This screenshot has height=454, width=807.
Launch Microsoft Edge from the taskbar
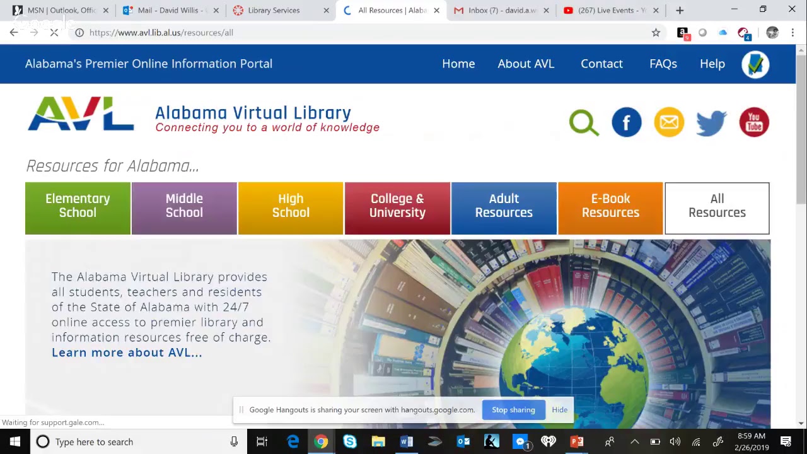pyautogui.click(x=293, y=441)
